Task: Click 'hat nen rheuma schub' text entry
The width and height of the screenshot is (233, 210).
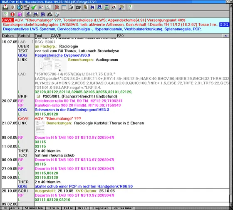Action: click(55, 155)
